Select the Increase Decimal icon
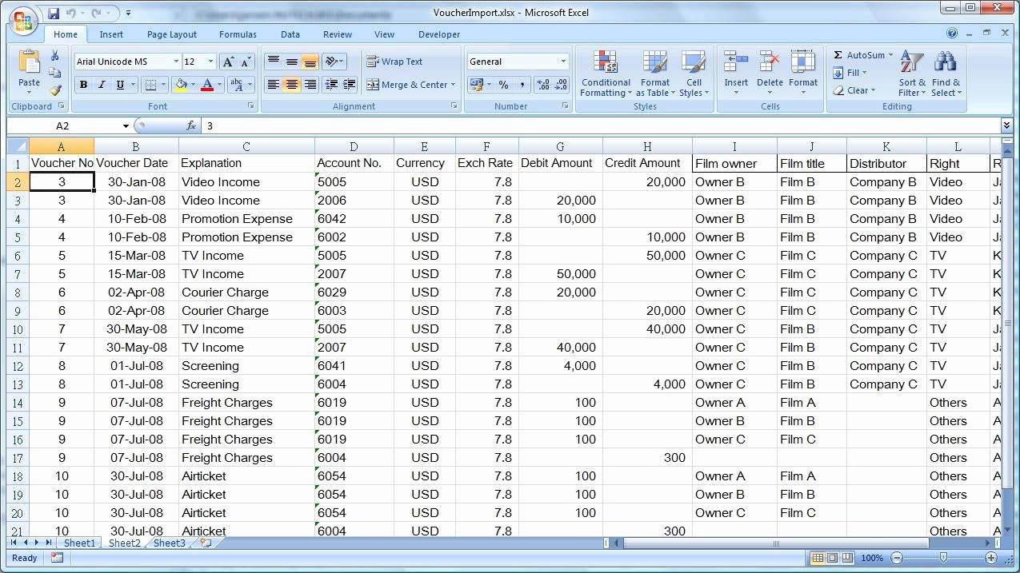This screenshot has width=1020, height=573. (542, 83)
